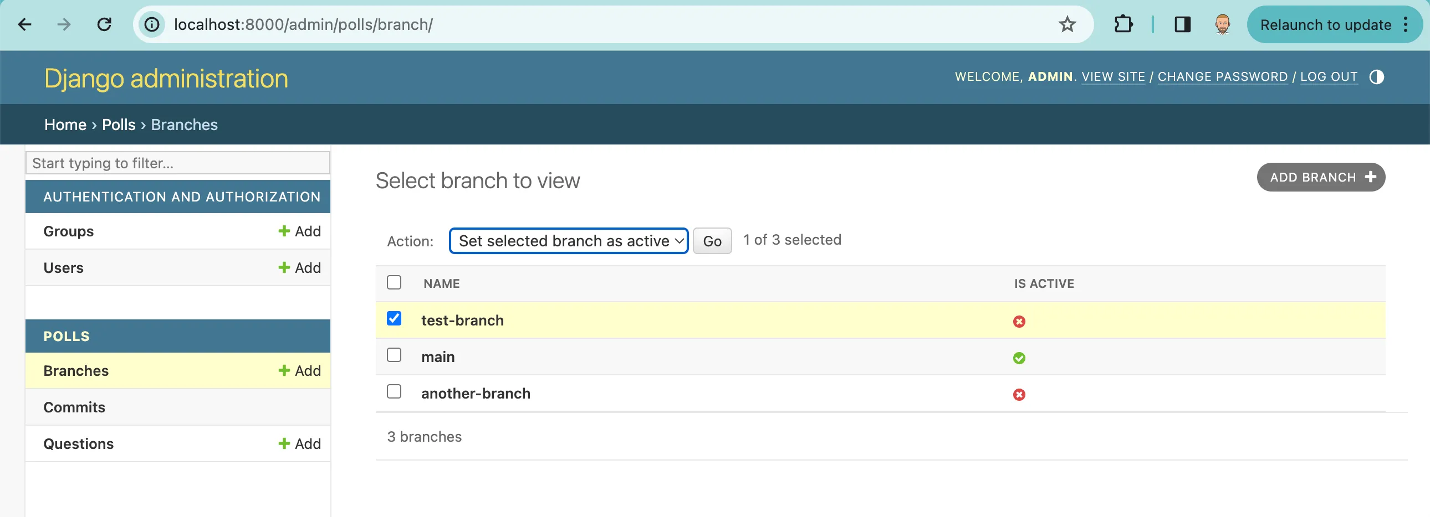Log out of the admin site

(x=1329, y=76)
